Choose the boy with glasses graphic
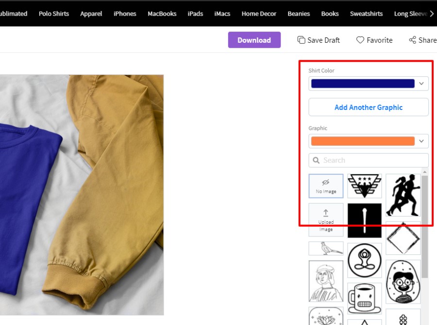The width and height of the screenshot is (437, 325). [x=403, y=282]
